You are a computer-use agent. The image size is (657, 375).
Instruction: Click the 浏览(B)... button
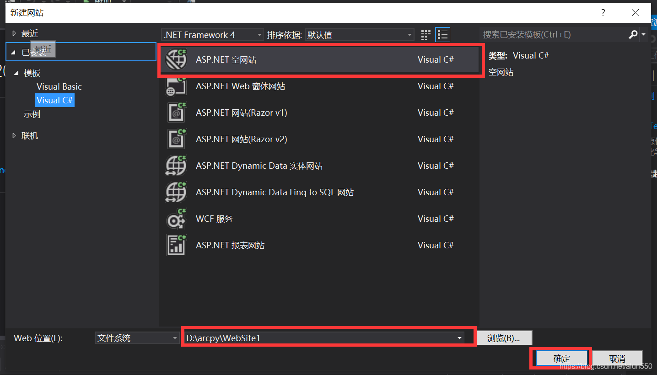click(x=505, y=337)
